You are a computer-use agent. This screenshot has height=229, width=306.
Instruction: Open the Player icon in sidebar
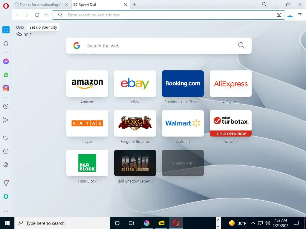click(6, 106)
